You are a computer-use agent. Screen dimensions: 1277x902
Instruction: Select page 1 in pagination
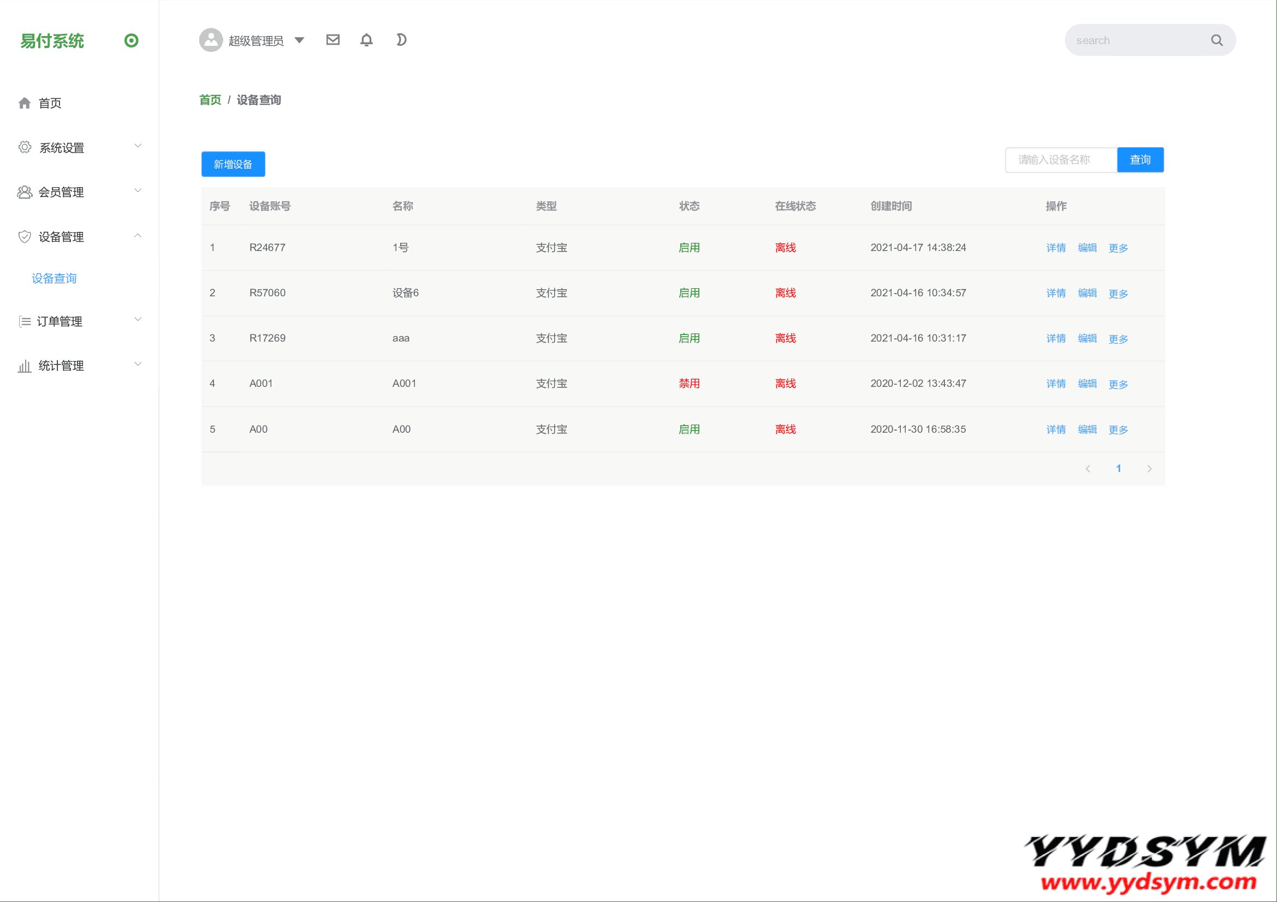pos(1119,469)
